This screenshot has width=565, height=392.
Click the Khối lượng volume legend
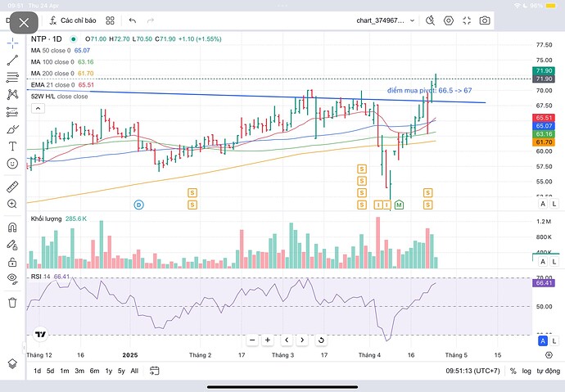click(x=58, y=219)
